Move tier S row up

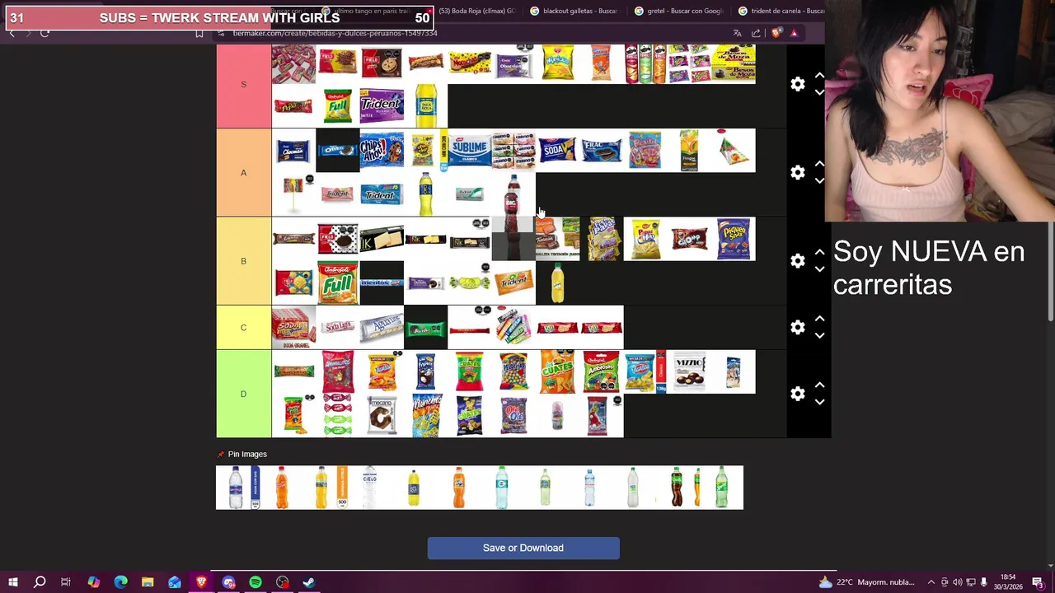pyautogui.click(x=819, y=76)
